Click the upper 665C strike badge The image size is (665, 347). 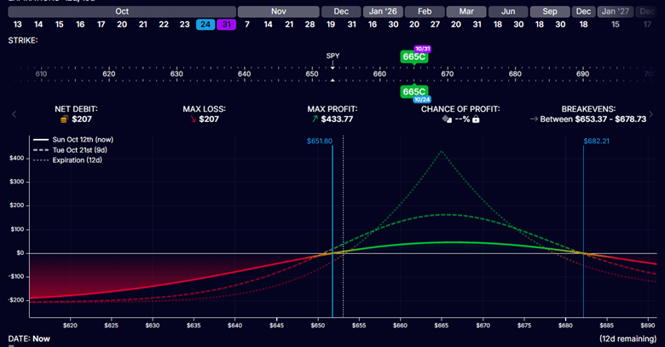tap(413, 57)
